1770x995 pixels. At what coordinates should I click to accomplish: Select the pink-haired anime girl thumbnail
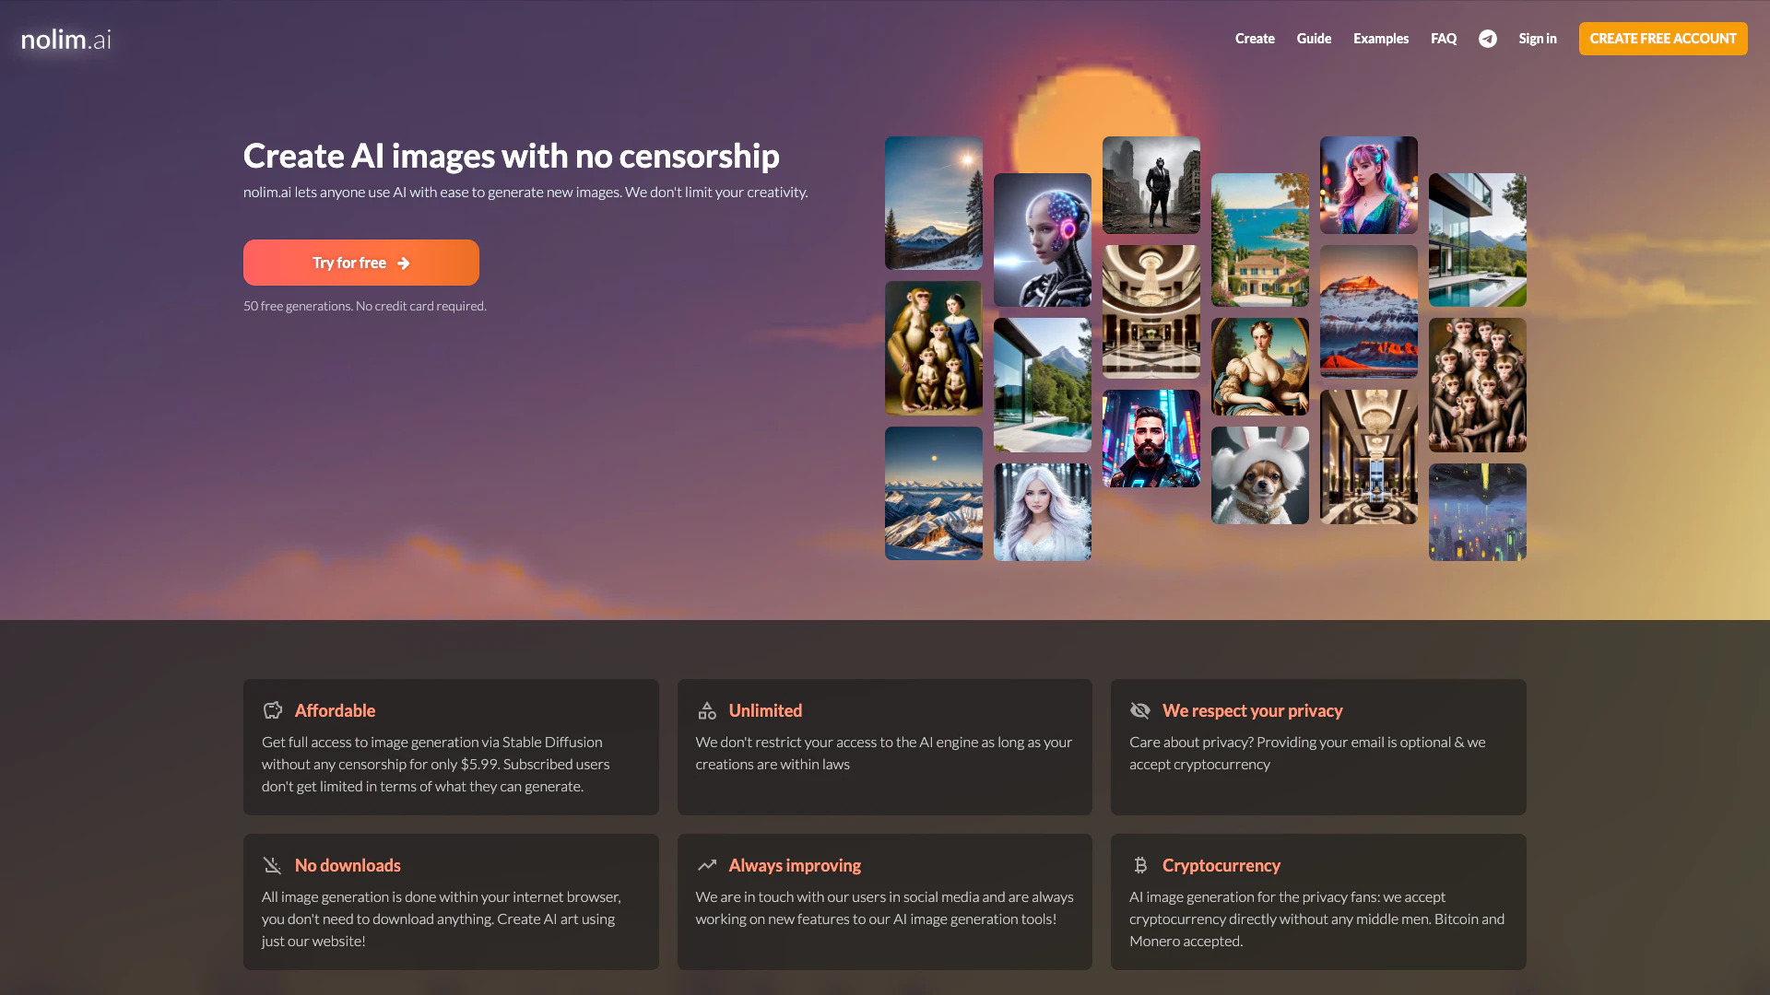(x=1368, y=184)
